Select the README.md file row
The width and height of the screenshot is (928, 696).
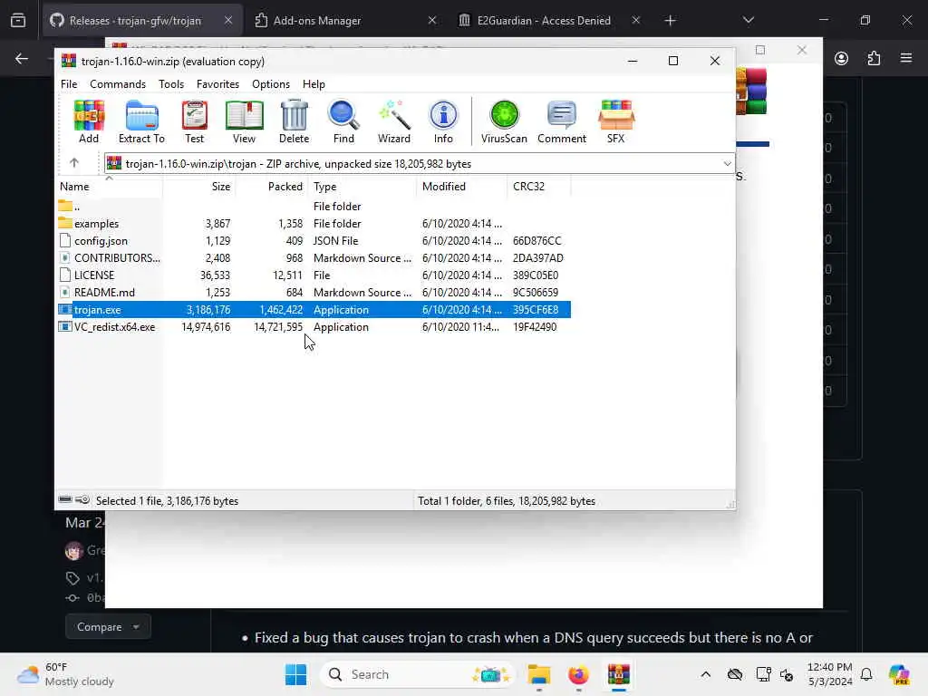314,293
